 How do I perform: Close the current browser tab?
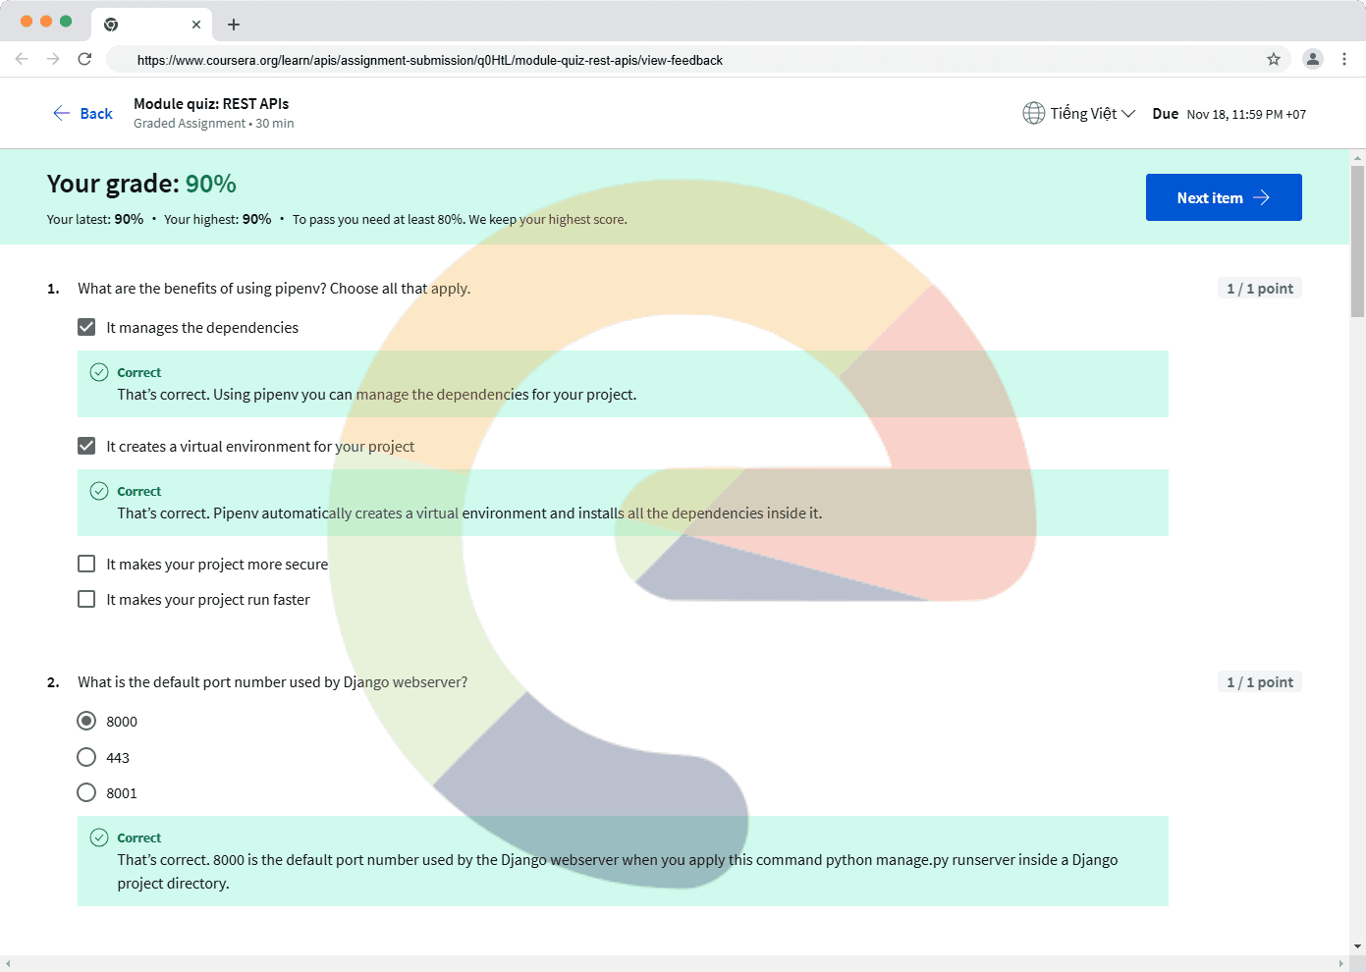196,25
